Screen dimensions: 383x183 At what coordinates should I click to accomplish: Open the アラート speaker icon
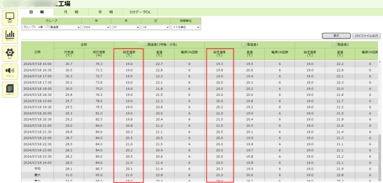(10, 72)
